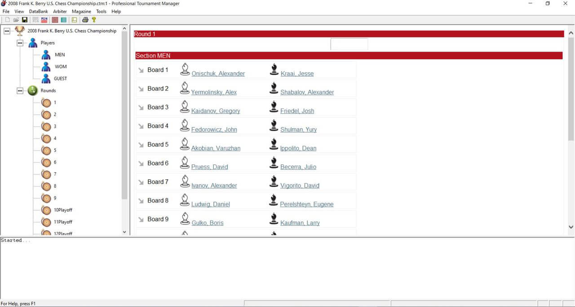Image resolution: width=575 pixels, height=307 pixels.
Task: Open Kaidanov, Gregory player link
Action: (x=216, y=111)
